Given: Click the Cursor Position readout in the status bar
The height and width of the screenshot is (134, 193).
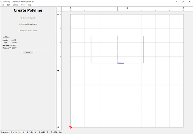Looking at the screenshot, I should point(31,132).
